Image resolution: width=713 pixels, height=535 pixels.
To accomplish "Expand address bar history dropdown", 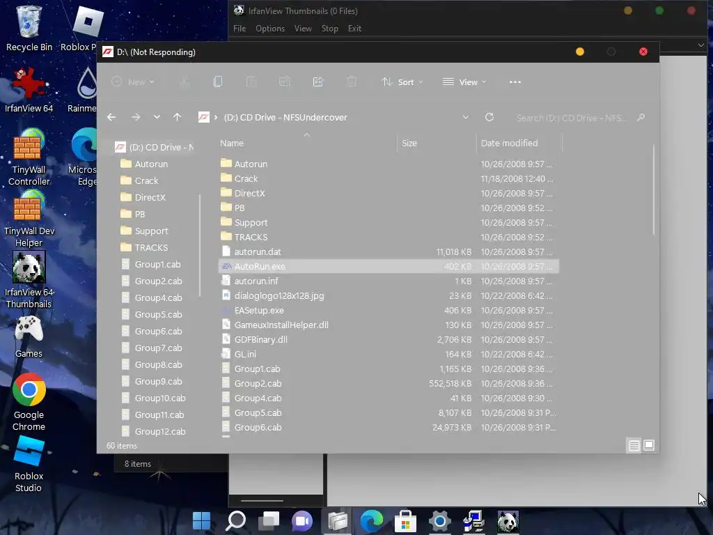I will coord(466,117).
